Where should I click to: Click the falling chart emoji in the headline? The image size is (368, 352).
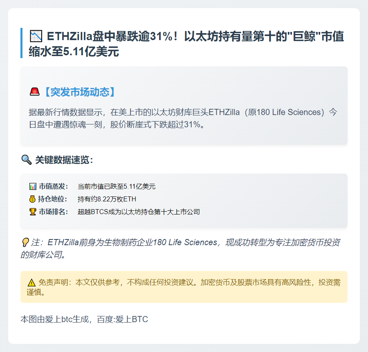point(36,36)
